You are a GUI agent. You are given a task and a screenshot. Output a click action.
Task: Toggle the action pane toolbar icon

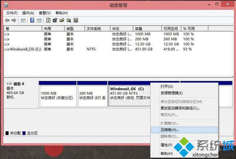[x=39, y=20]
